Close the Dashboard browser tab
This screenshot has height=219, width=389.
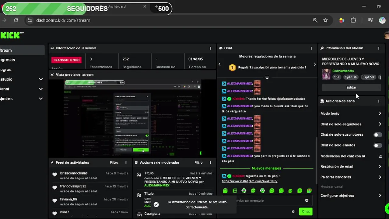[145, 6]
